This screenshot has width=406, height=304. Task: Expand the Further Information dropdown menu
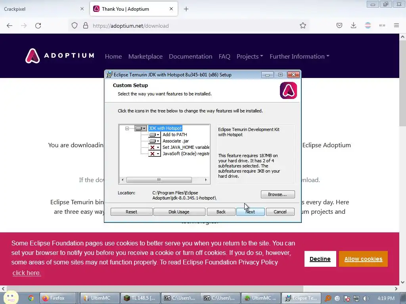tap(300, 56)
